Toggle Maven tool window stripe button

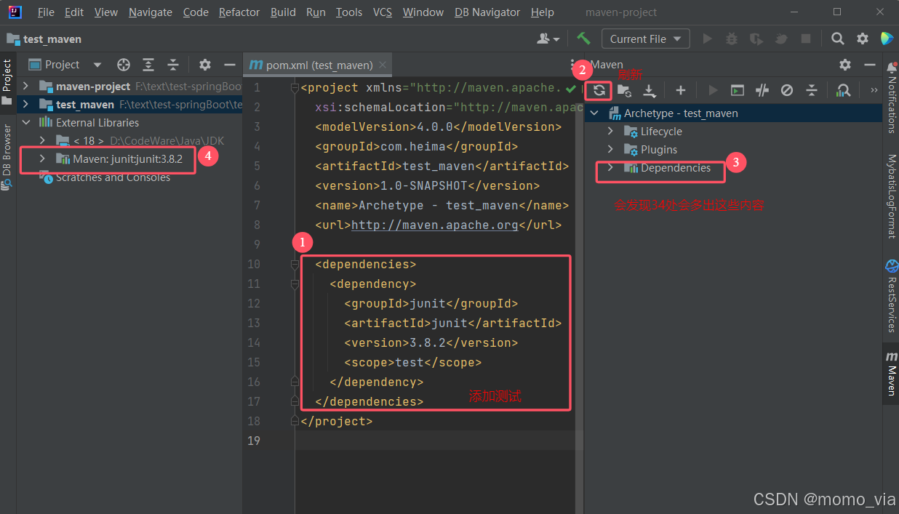point(892,374)
